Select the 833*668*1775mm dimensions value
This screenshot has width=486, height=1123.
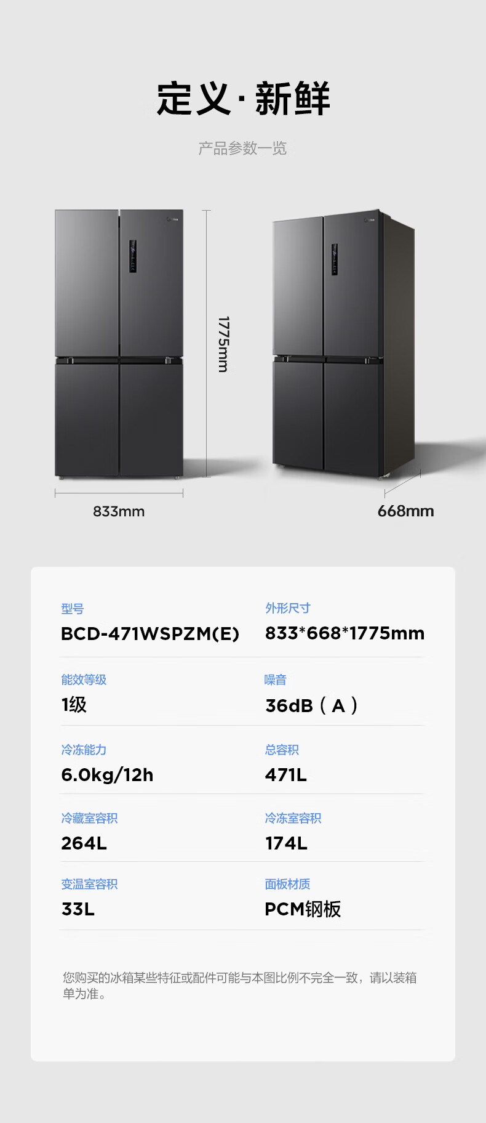[x=345, y=633]
